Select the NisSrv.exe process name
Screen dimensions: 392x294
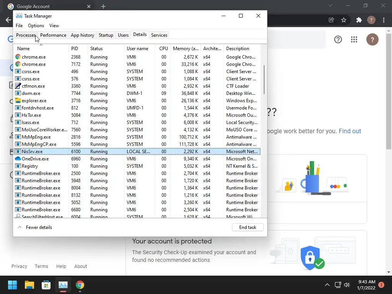tap(32, 152)
